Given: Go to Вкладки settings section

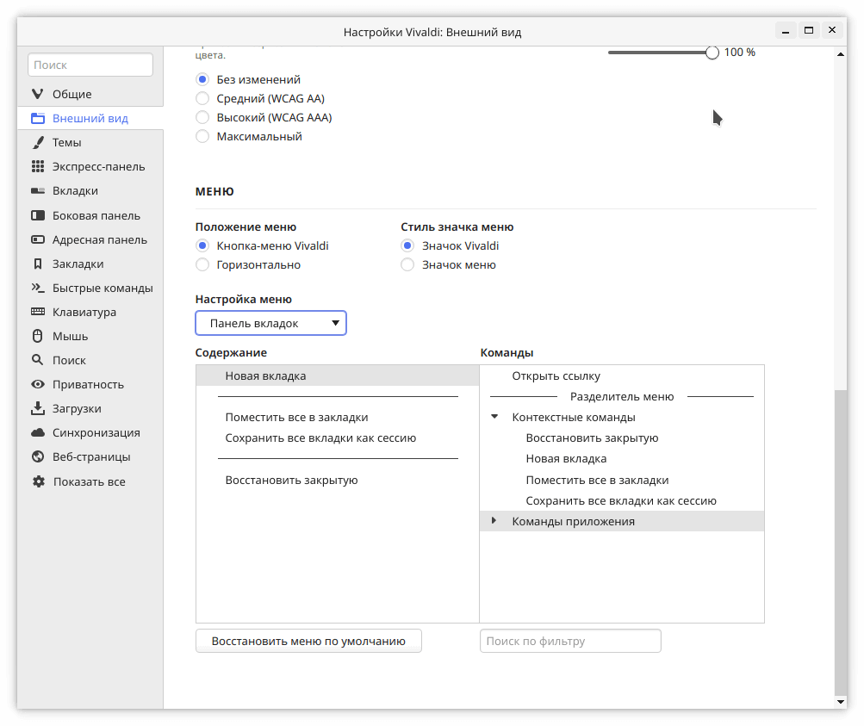Looking at the screenshot, I should click(x=90, y=190).
